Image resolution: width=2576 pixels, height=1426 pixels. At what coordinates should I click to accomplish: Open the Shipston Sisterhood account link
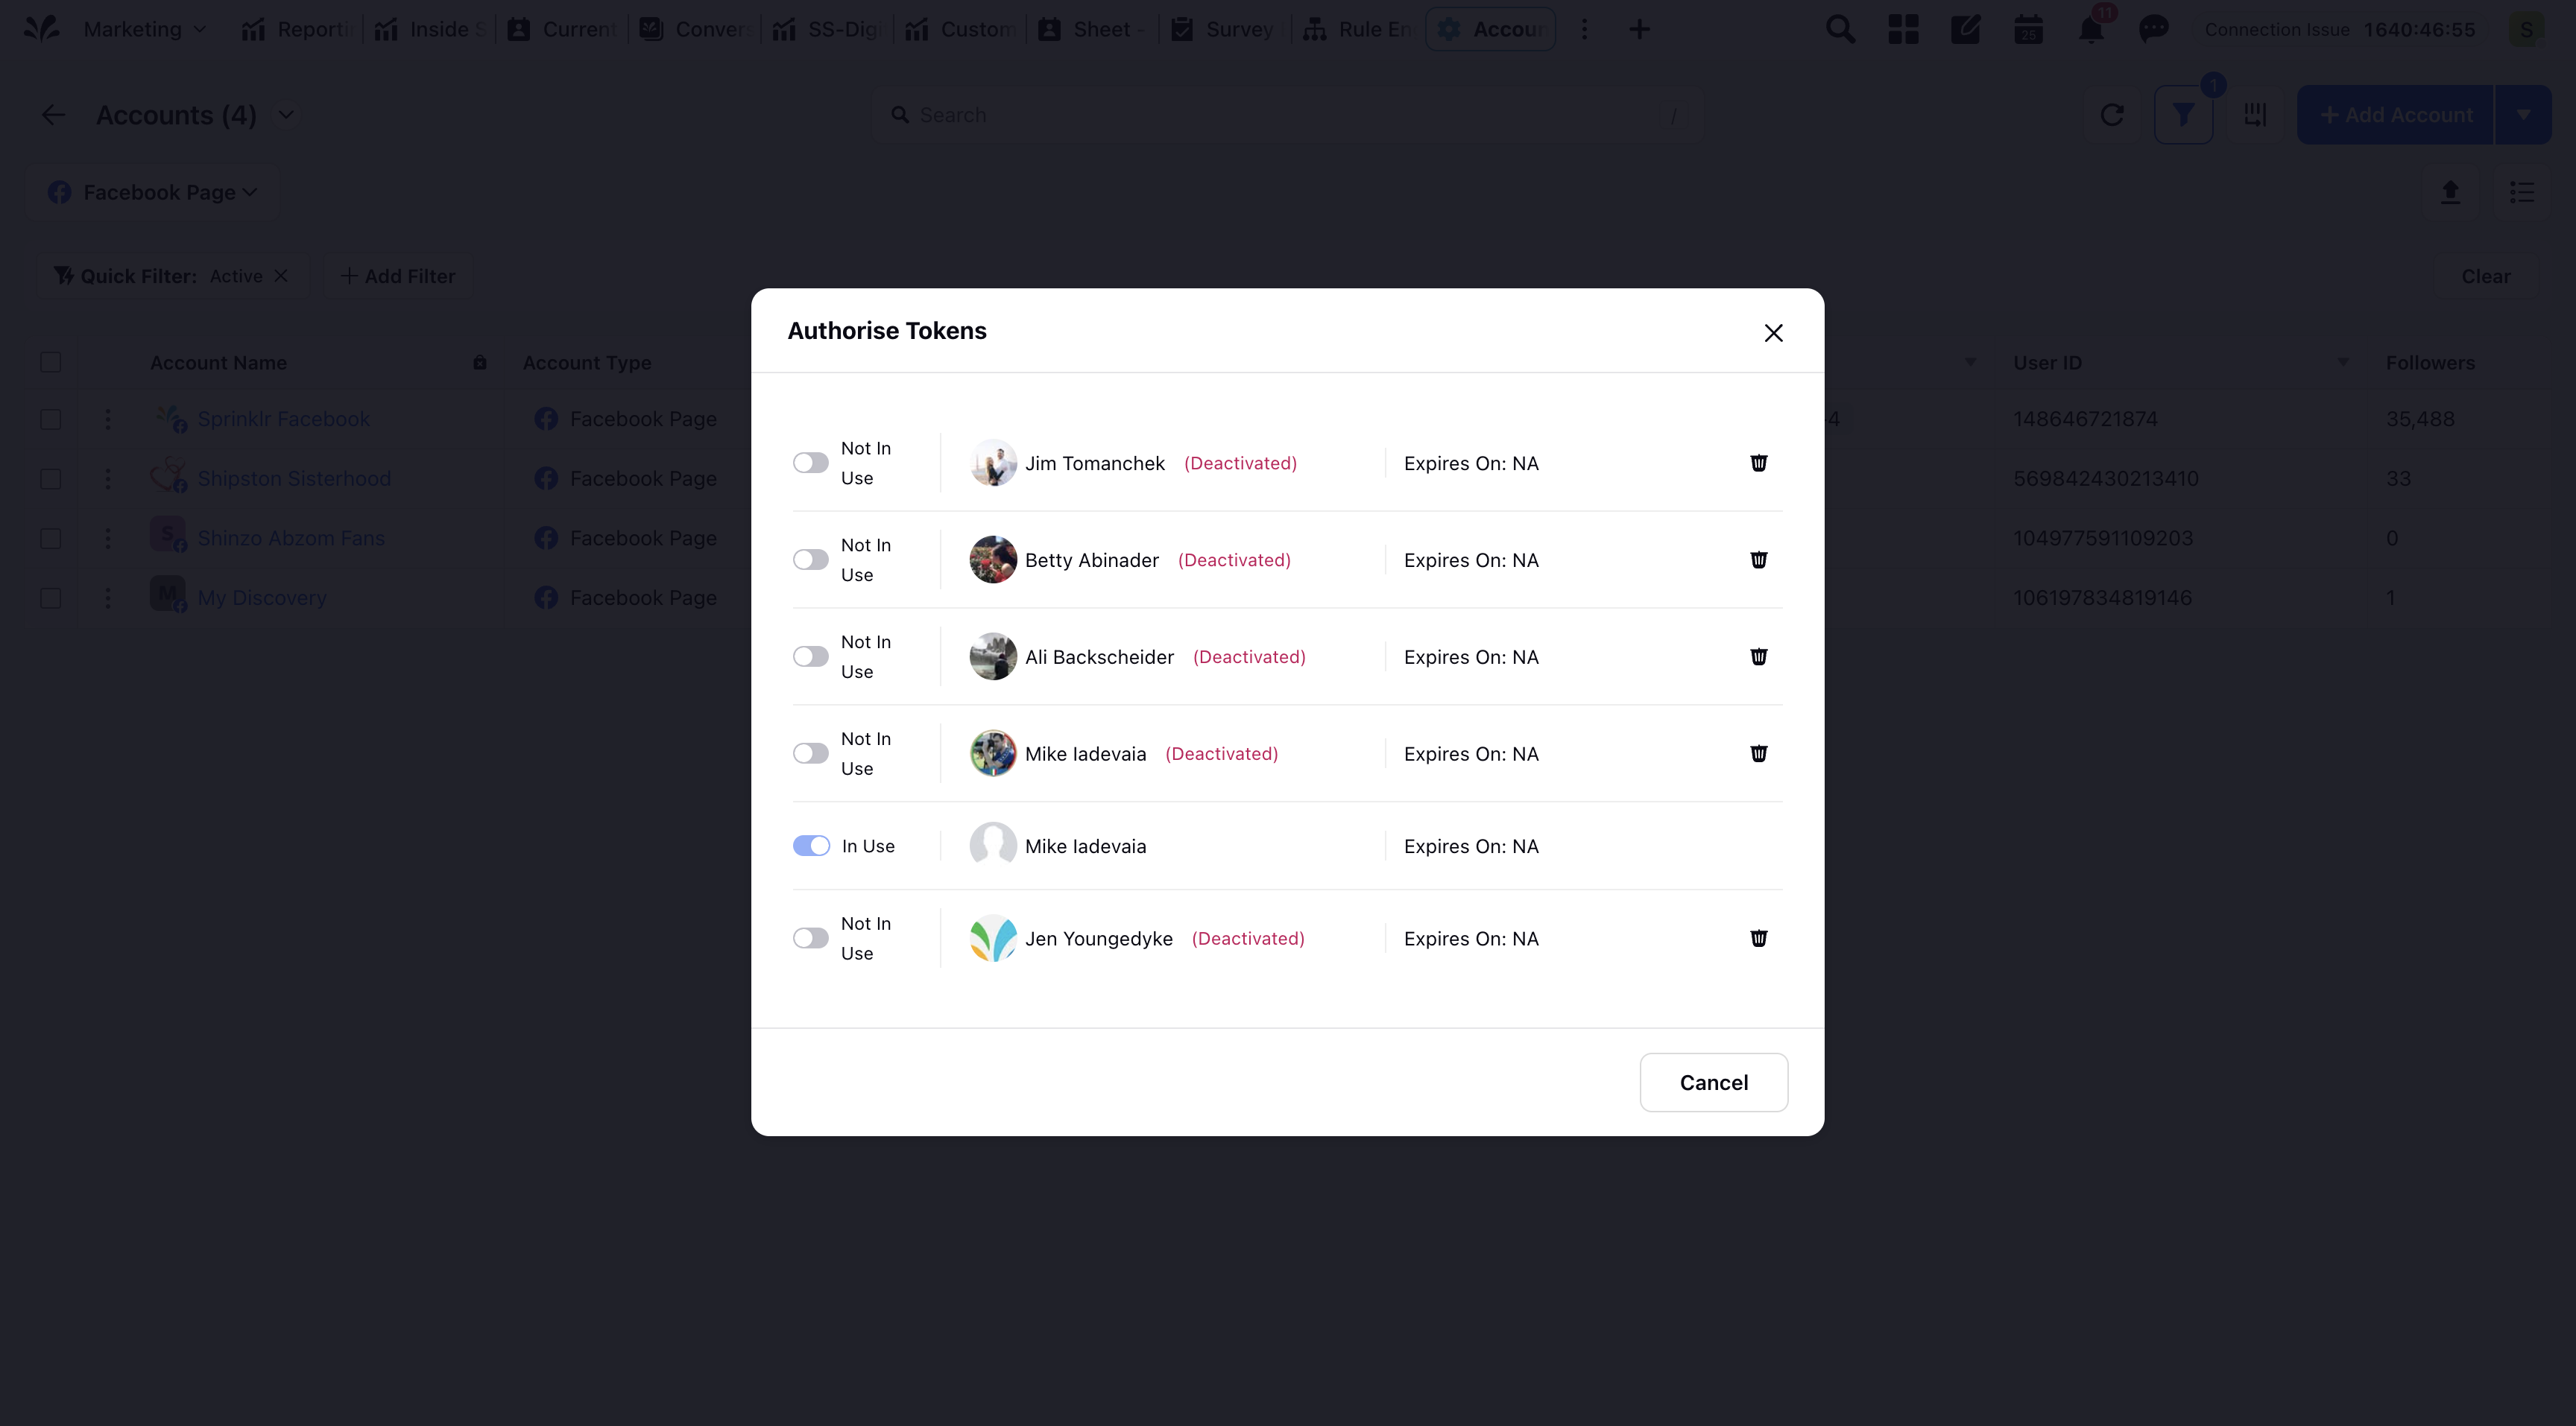[x=294, y=478]
